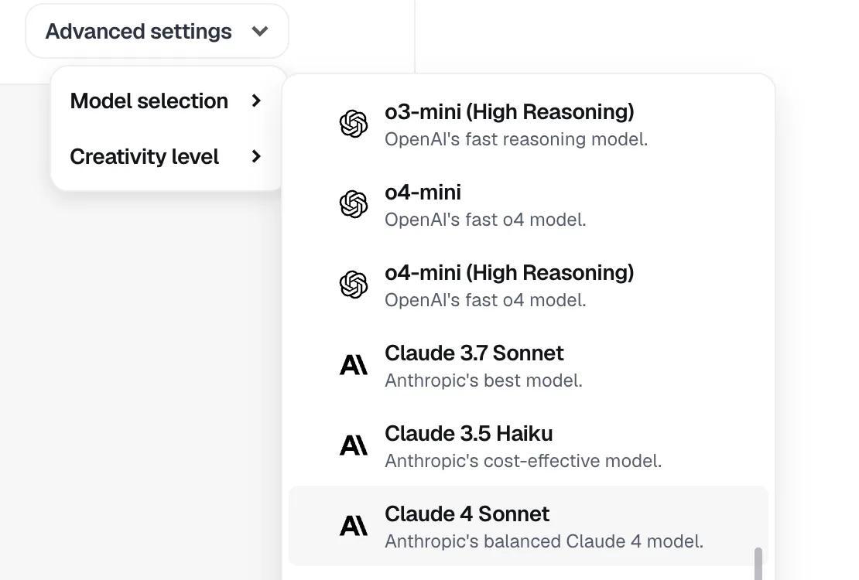Click the Anthropic logo beside Claude 3.5 Haiku

pyautogui.click(x=354, y=445)
